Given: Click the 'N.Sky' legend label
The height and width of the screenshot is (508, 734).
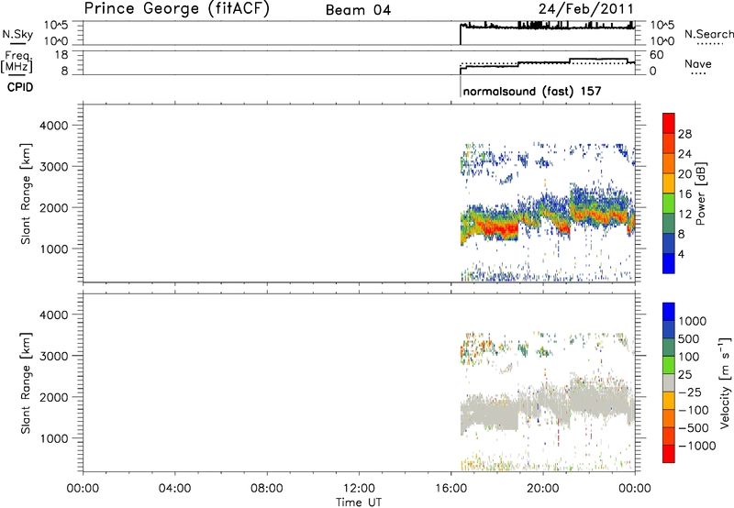Looking at the screenshot, I should pos(17,34).
